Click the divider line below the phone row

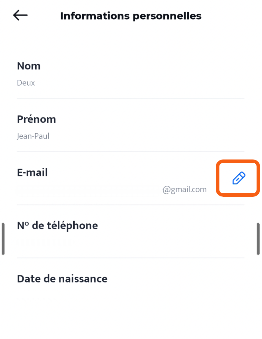(131, 258)
